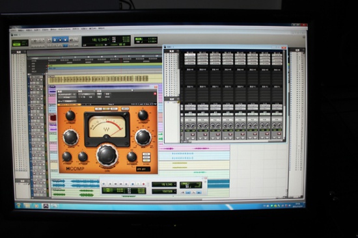Select the Zoomer magnifier tool in toolbar
This screenshot has width=358, height=238.
(49, 40)
